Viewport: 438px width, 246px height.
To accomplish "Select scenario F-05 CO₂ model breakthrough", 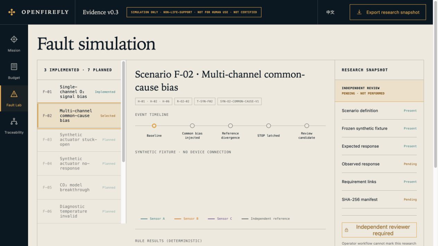I will click(79, 187).
